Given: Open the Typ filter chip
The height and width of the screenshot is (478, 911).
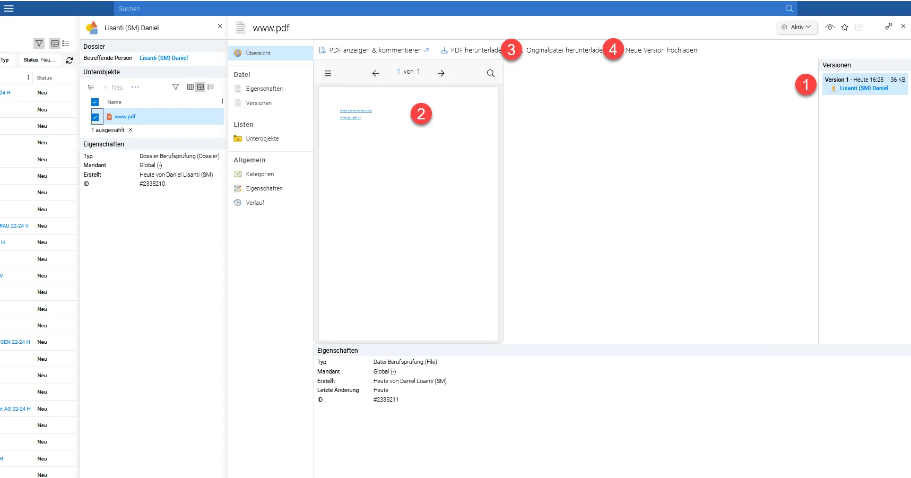Looking at the screenshot, I should click(5, 60).
